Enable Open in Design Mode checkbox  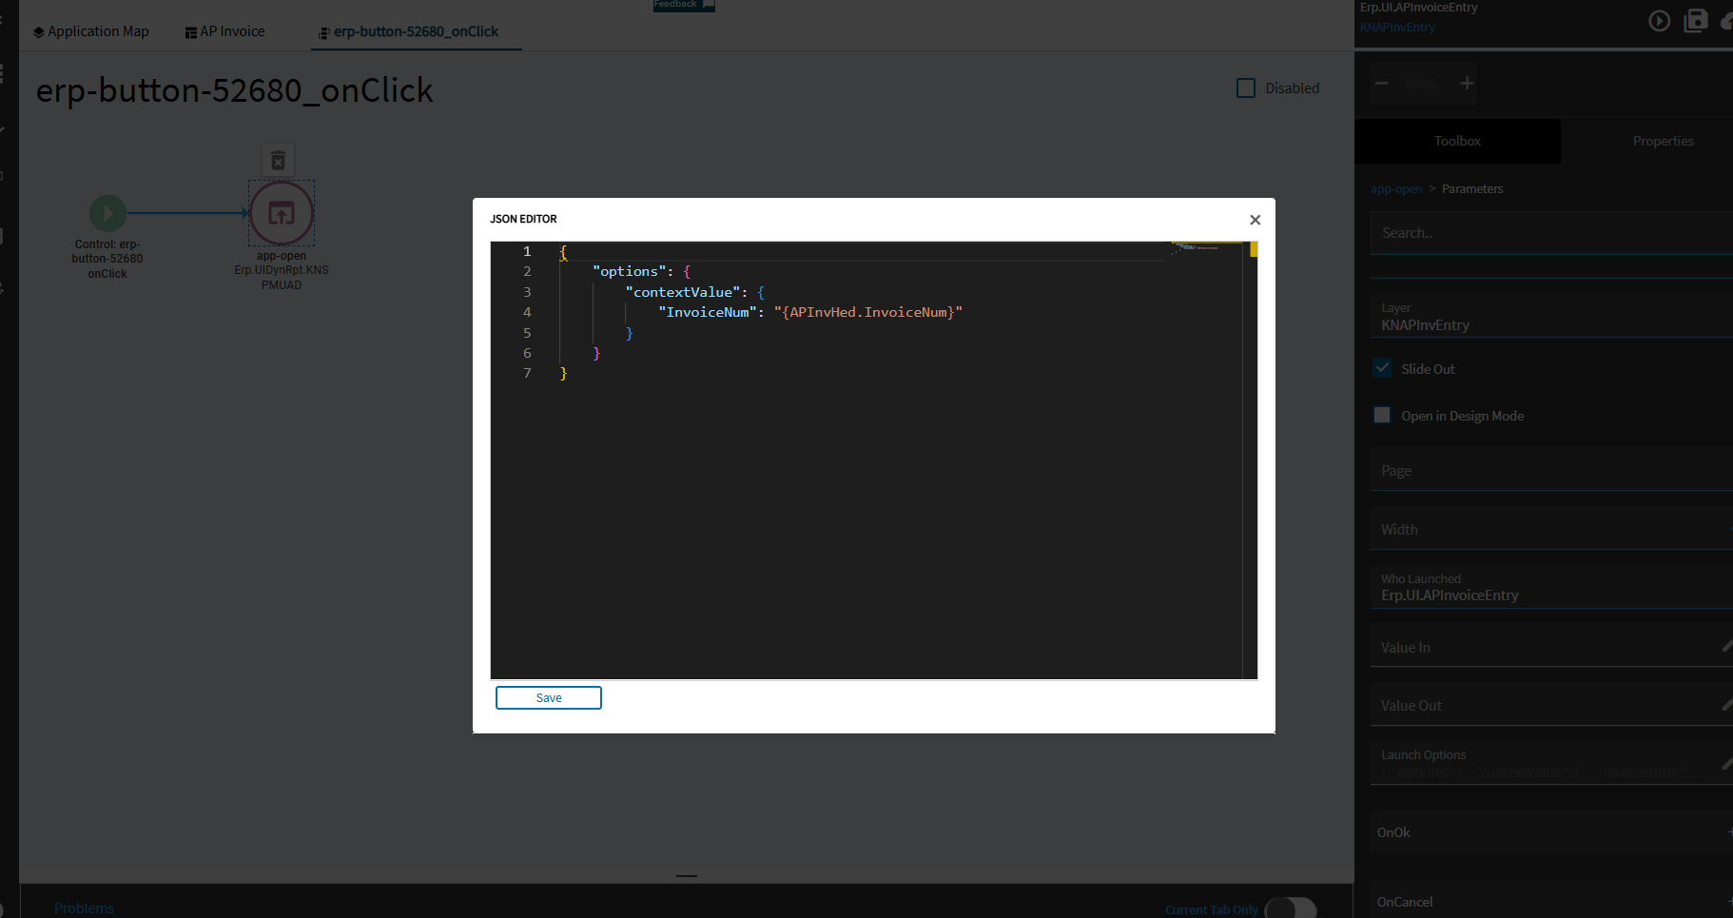1382,415
